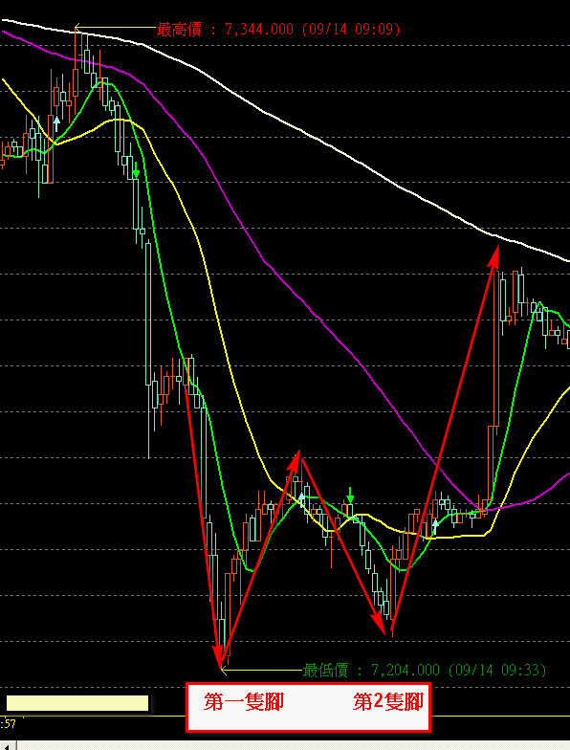Click the 第2隻腳 annotation text
The height and width of the screenshot is (750, 570).
click(388, 702)
